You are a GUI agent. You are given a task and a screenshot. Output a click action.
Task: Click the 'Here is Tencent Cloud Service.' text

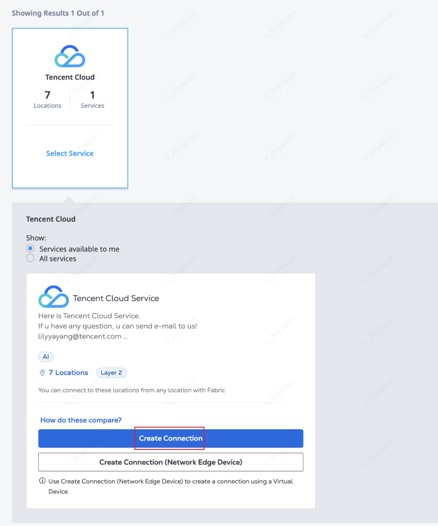coord(89,316)
